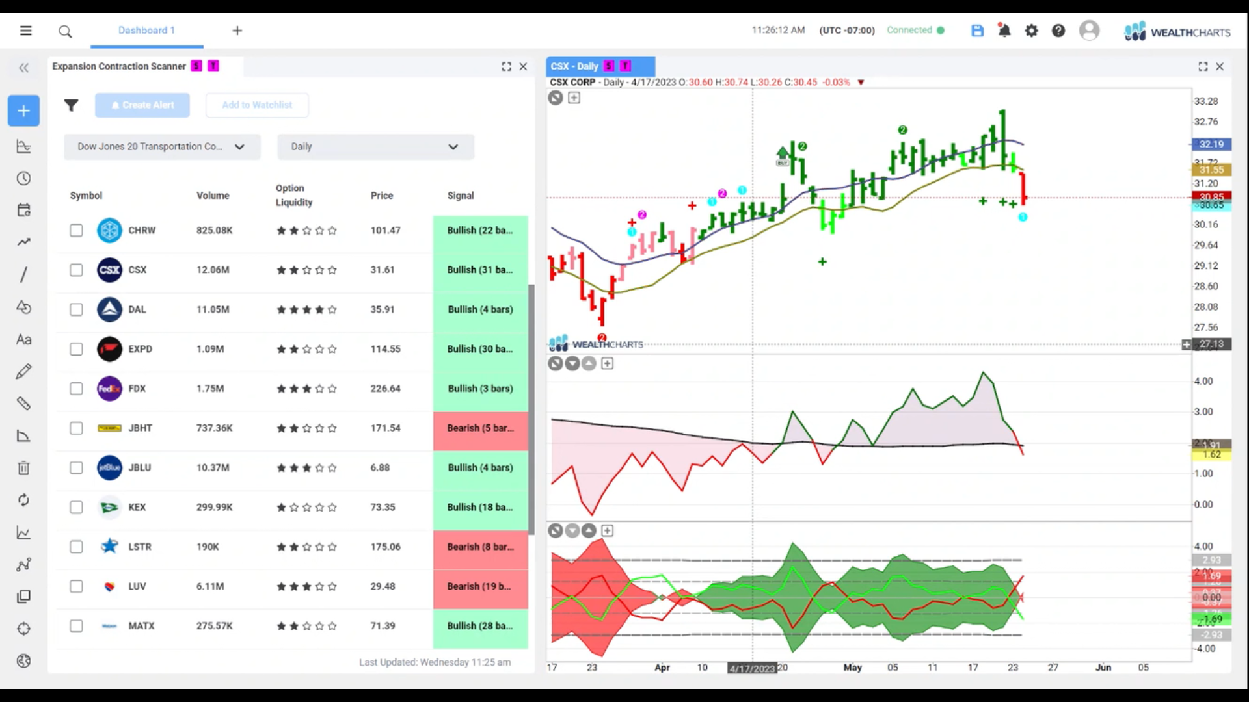Add a new dashboard tab

[237, 31]
